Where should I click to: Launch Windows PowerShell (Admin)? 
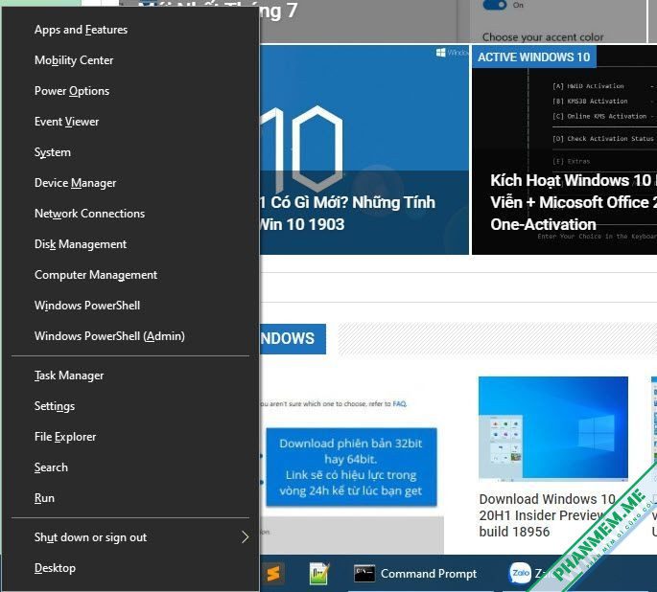109,336
